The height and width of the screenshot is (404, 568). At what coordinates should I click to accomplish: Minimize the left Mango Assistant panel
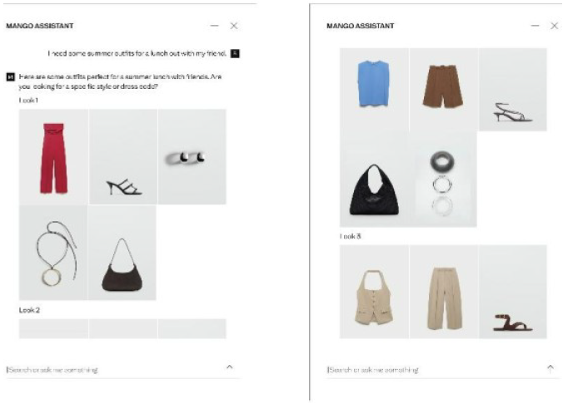click(x=214, y=26)
